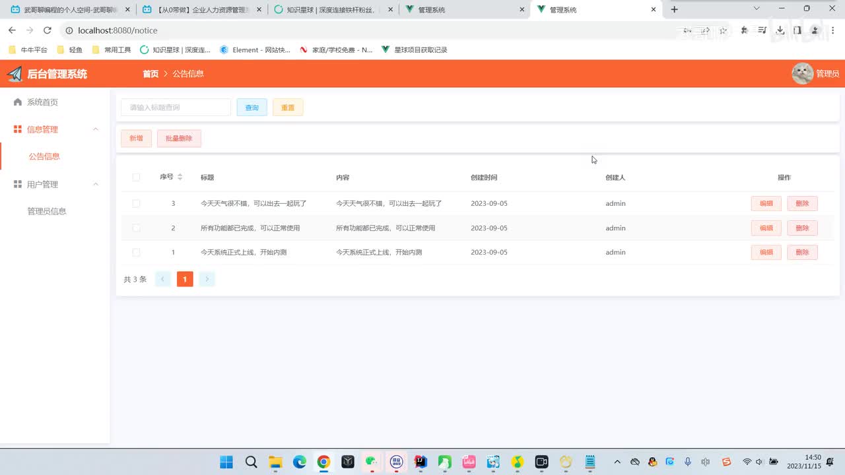Open Chrome three-dot menu
Screen dimensions: 845x475
pos(833,30)
